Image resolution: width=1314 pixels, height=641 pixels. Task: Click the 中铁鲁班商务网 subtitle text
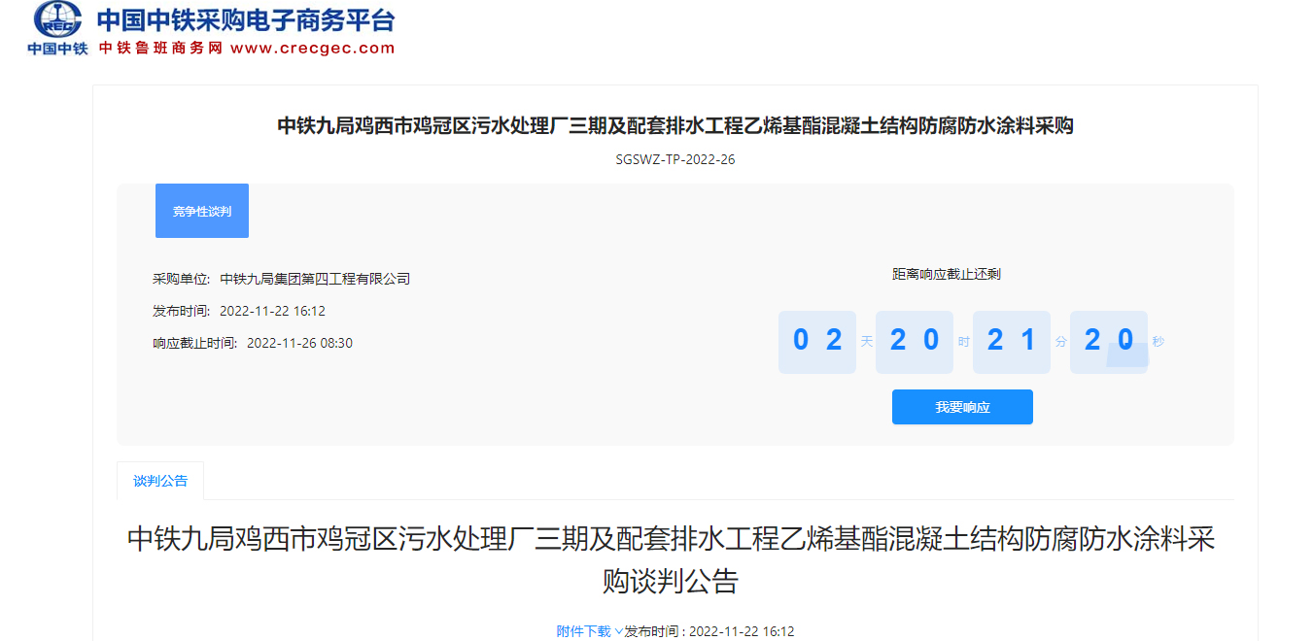pyautogui.click(x=160, y=48)
